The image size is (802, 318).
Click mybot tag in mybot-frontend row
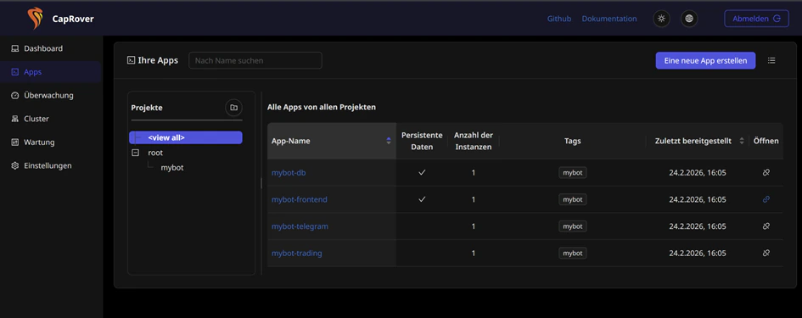pyautogui.click(x=572, y=199)
